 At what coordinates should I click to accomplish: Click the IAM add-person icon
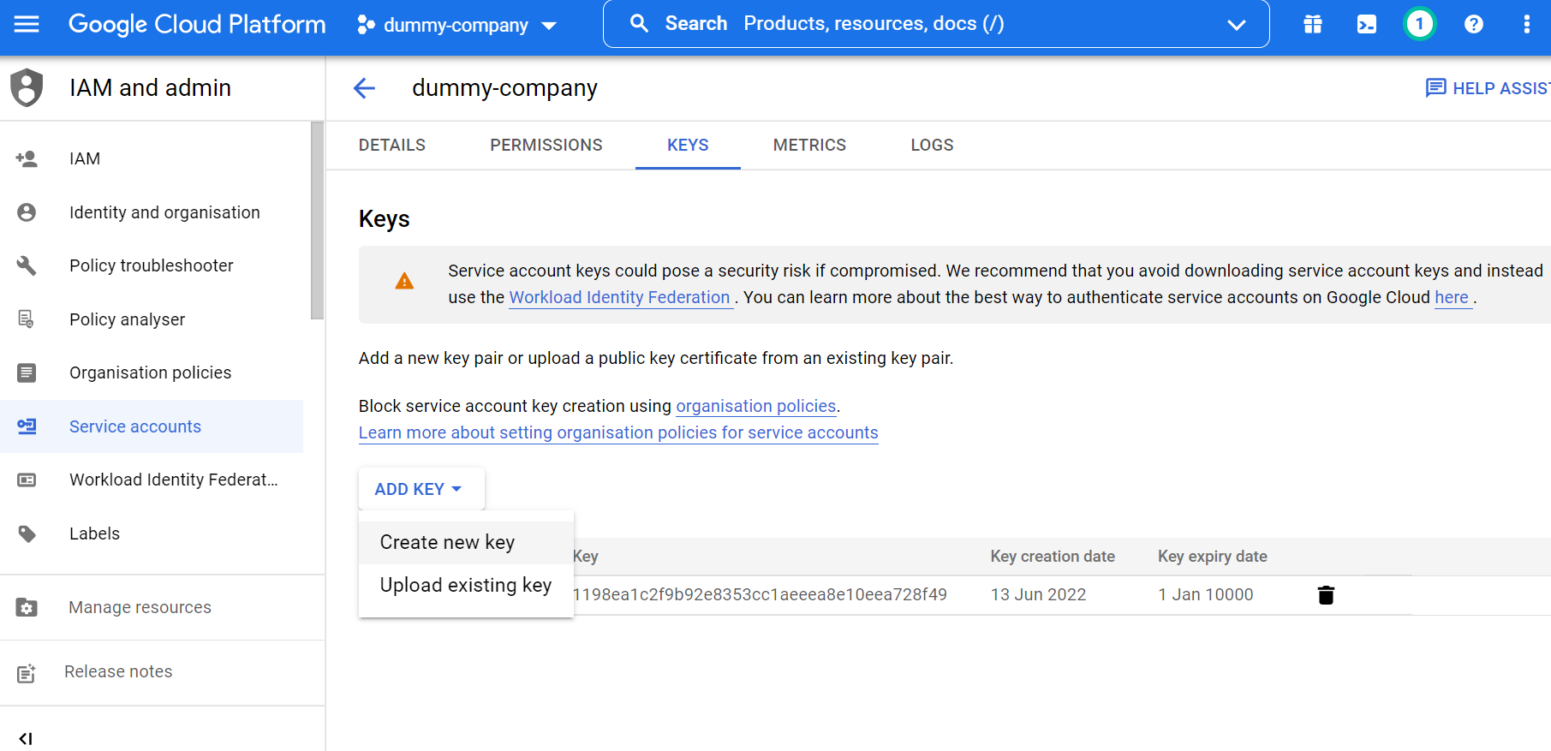pyautogui.click(x=27, y=158)
